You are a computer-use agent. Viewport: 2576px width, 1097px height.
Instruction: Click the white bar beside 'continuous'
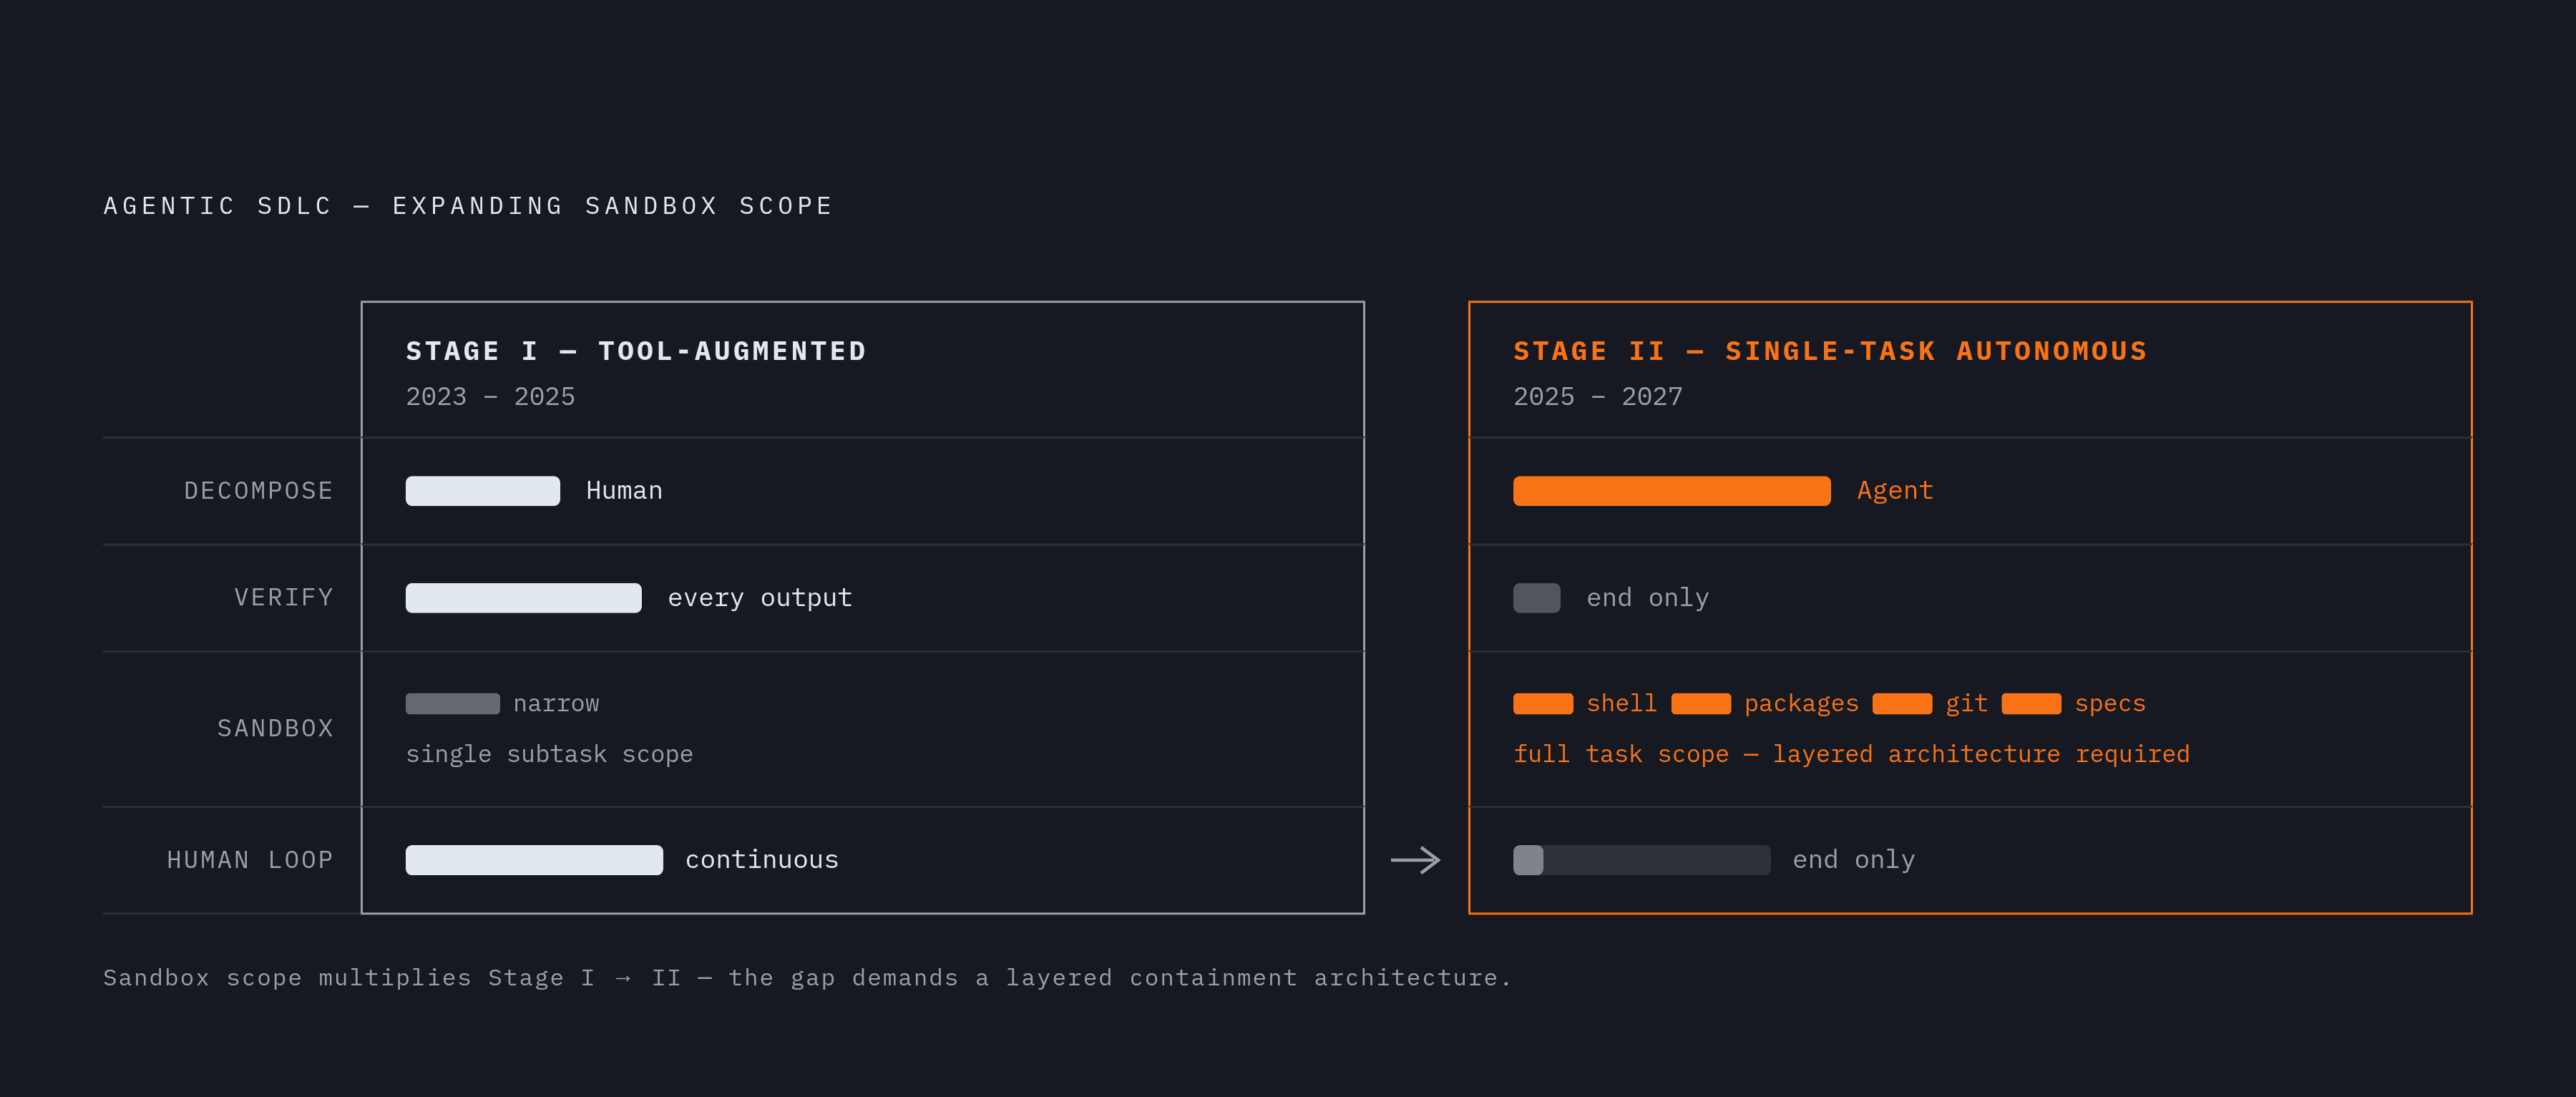tap(534, 860)
